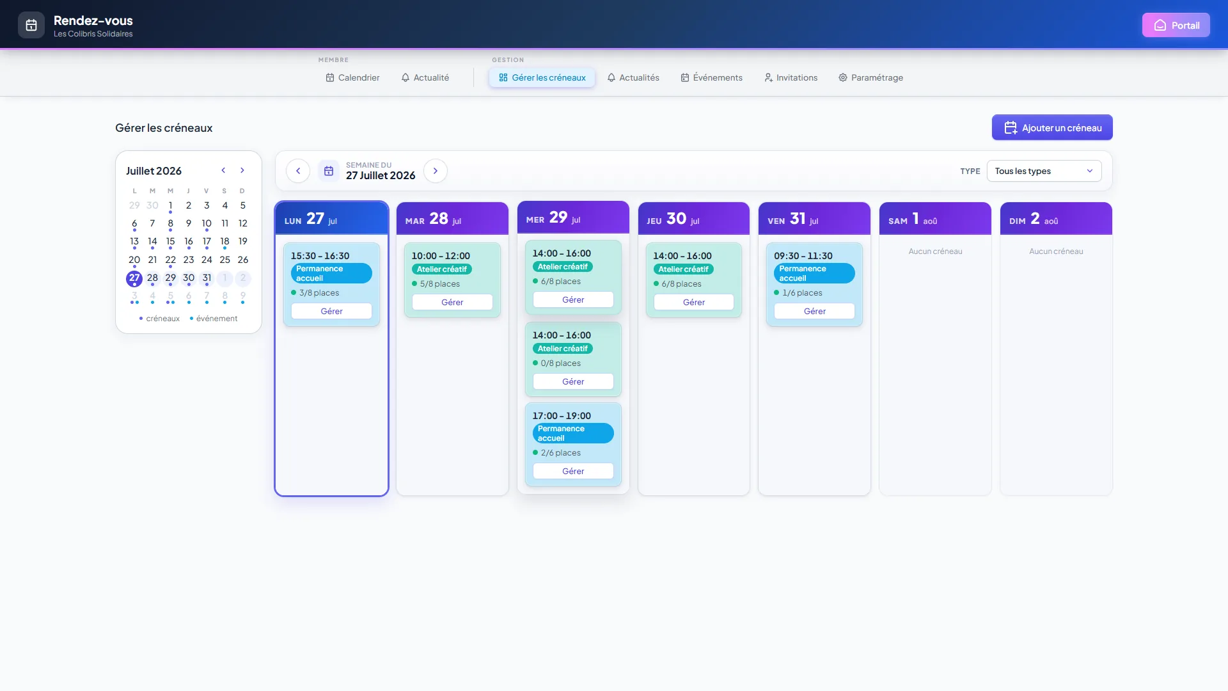Click Gérer on Thursday 14:00 slot
Viewport: 1228px width, 691px height.
[694, 303]
